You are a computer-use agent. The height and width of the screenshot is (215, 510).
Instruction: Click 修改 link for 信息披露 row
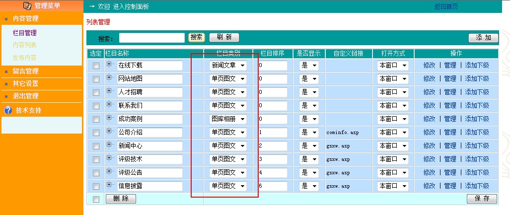430,186
